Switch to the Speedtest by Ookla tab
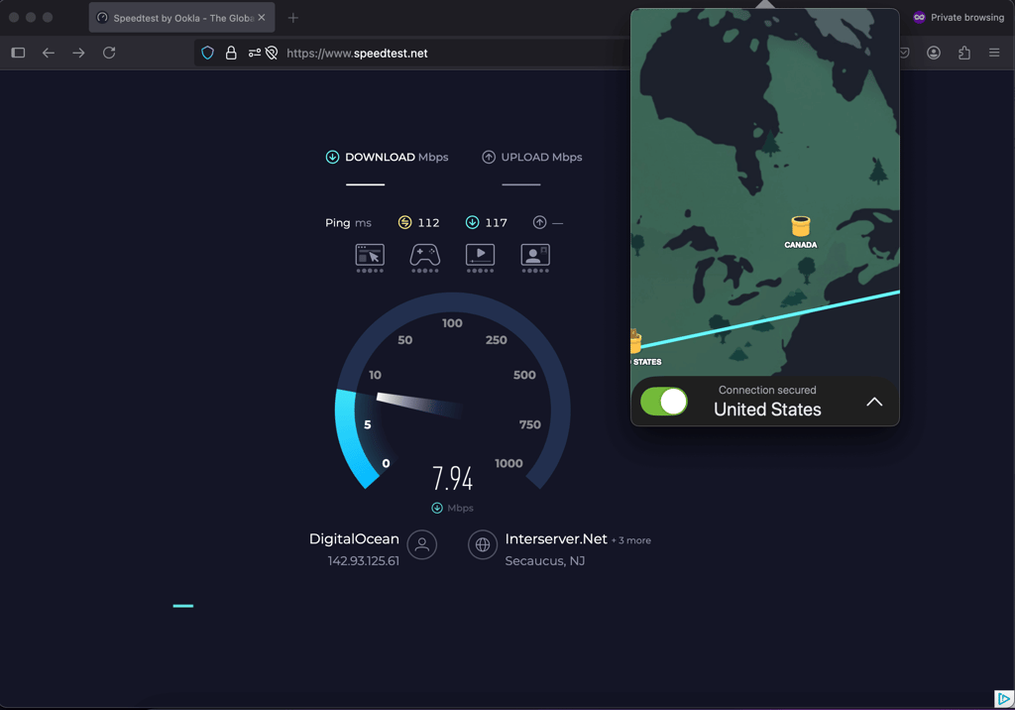This screenshot has height=710, width=1015. coord(182,18)
